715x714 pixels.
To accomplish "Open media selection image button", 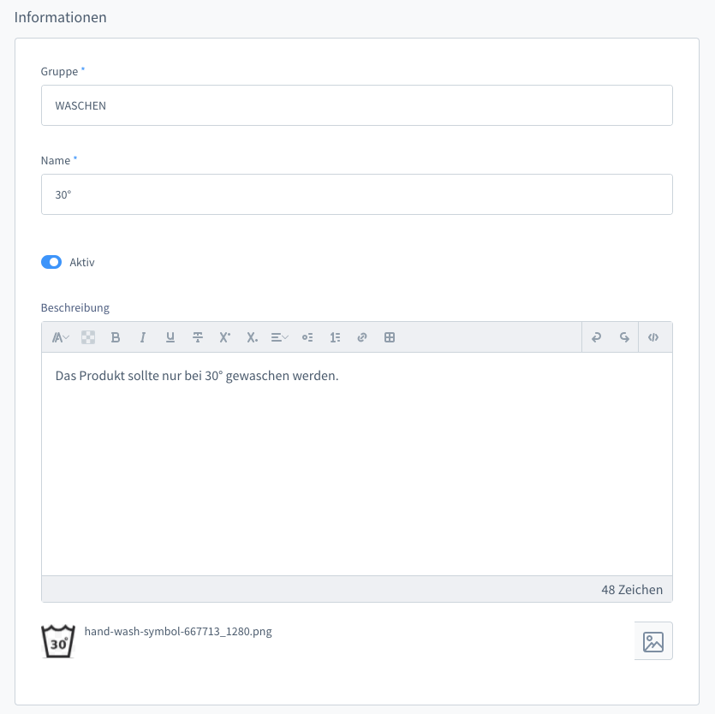I will [x=653, y=641].
